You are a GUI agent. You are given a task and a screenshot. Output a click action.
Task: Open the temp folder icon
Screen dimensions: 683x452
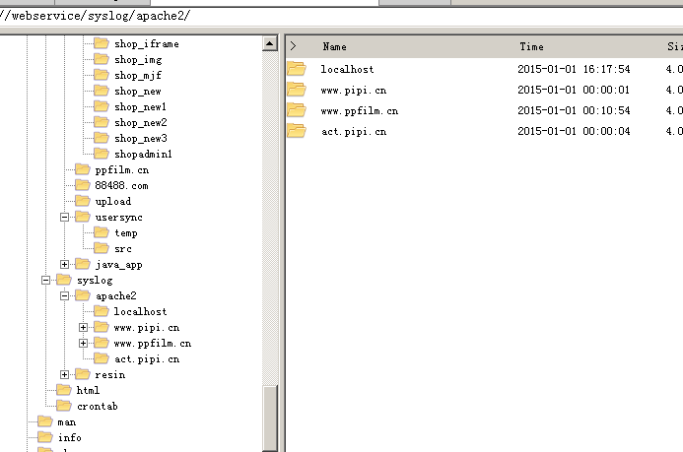coord(102,232)
